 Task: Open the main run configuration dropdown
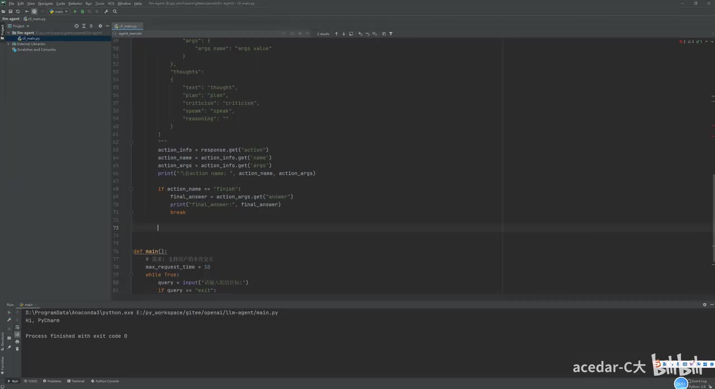[59, 11]
